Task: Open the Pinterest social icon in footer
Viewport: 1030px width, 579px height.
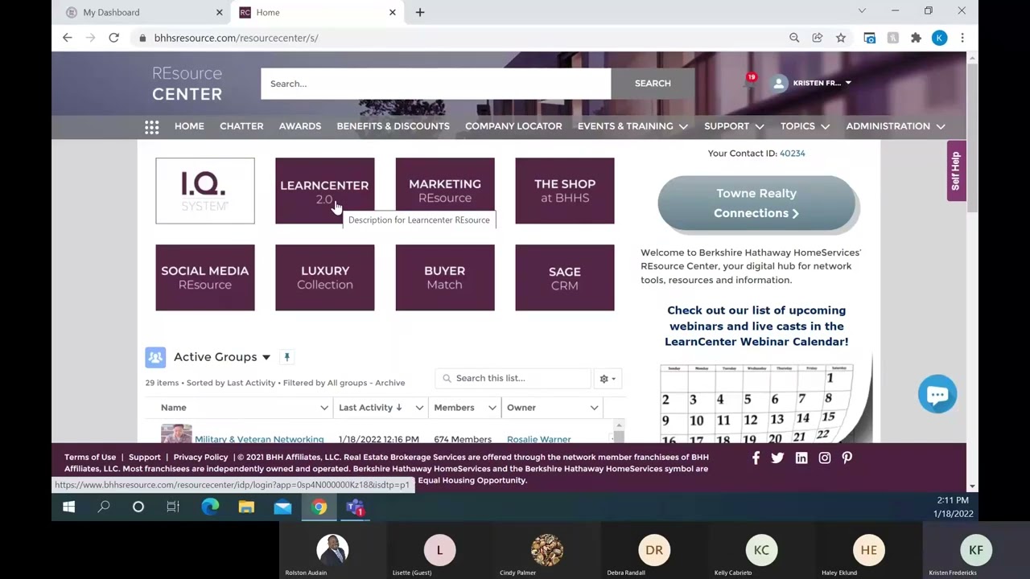Action: point(847,458)
